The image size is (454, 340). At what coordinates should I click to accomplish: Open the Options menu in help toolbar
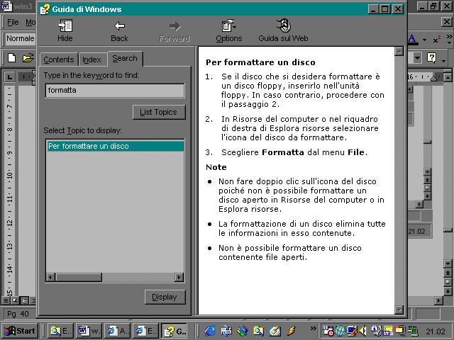pos(228,30)
